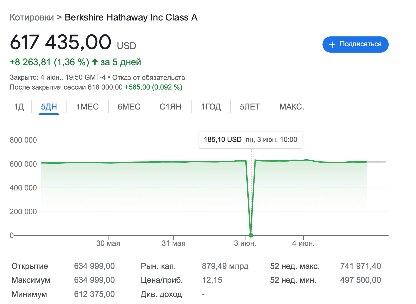Open the Котировки breadcrumb link

click(x=32, y=17)
